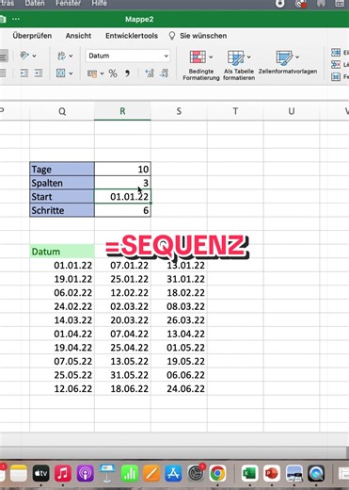Image resolution: width=349 pixels, height=490 pixels.
Task: Open Bedingte Formatierung
Action: (201, 66)
